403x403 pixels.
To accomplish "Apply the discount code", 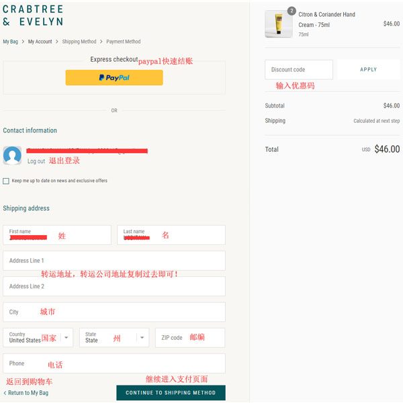I will (368, 69).
